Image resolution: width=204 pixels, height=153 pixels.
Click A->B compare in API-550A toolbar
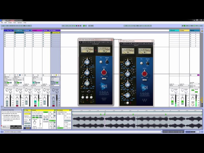[x=98, y=42]
